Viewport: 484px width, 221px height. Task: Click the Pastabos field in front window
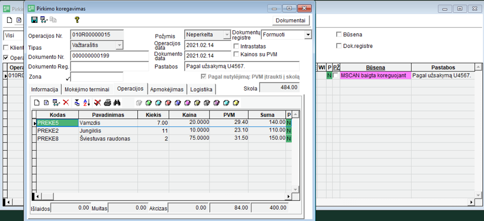[x=242, y=66]
